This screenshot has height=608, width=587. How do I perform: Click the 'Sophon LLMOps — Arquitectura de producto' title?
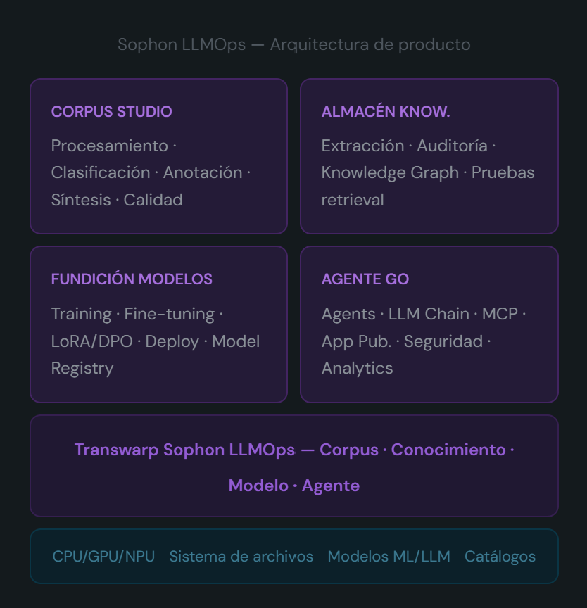tap(293, 44)
